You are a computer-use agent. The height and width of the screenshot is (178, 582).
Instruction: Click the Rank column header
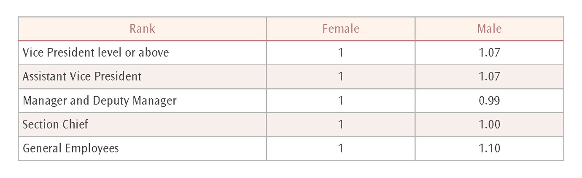pyautogui.click(x=142, y=29)
